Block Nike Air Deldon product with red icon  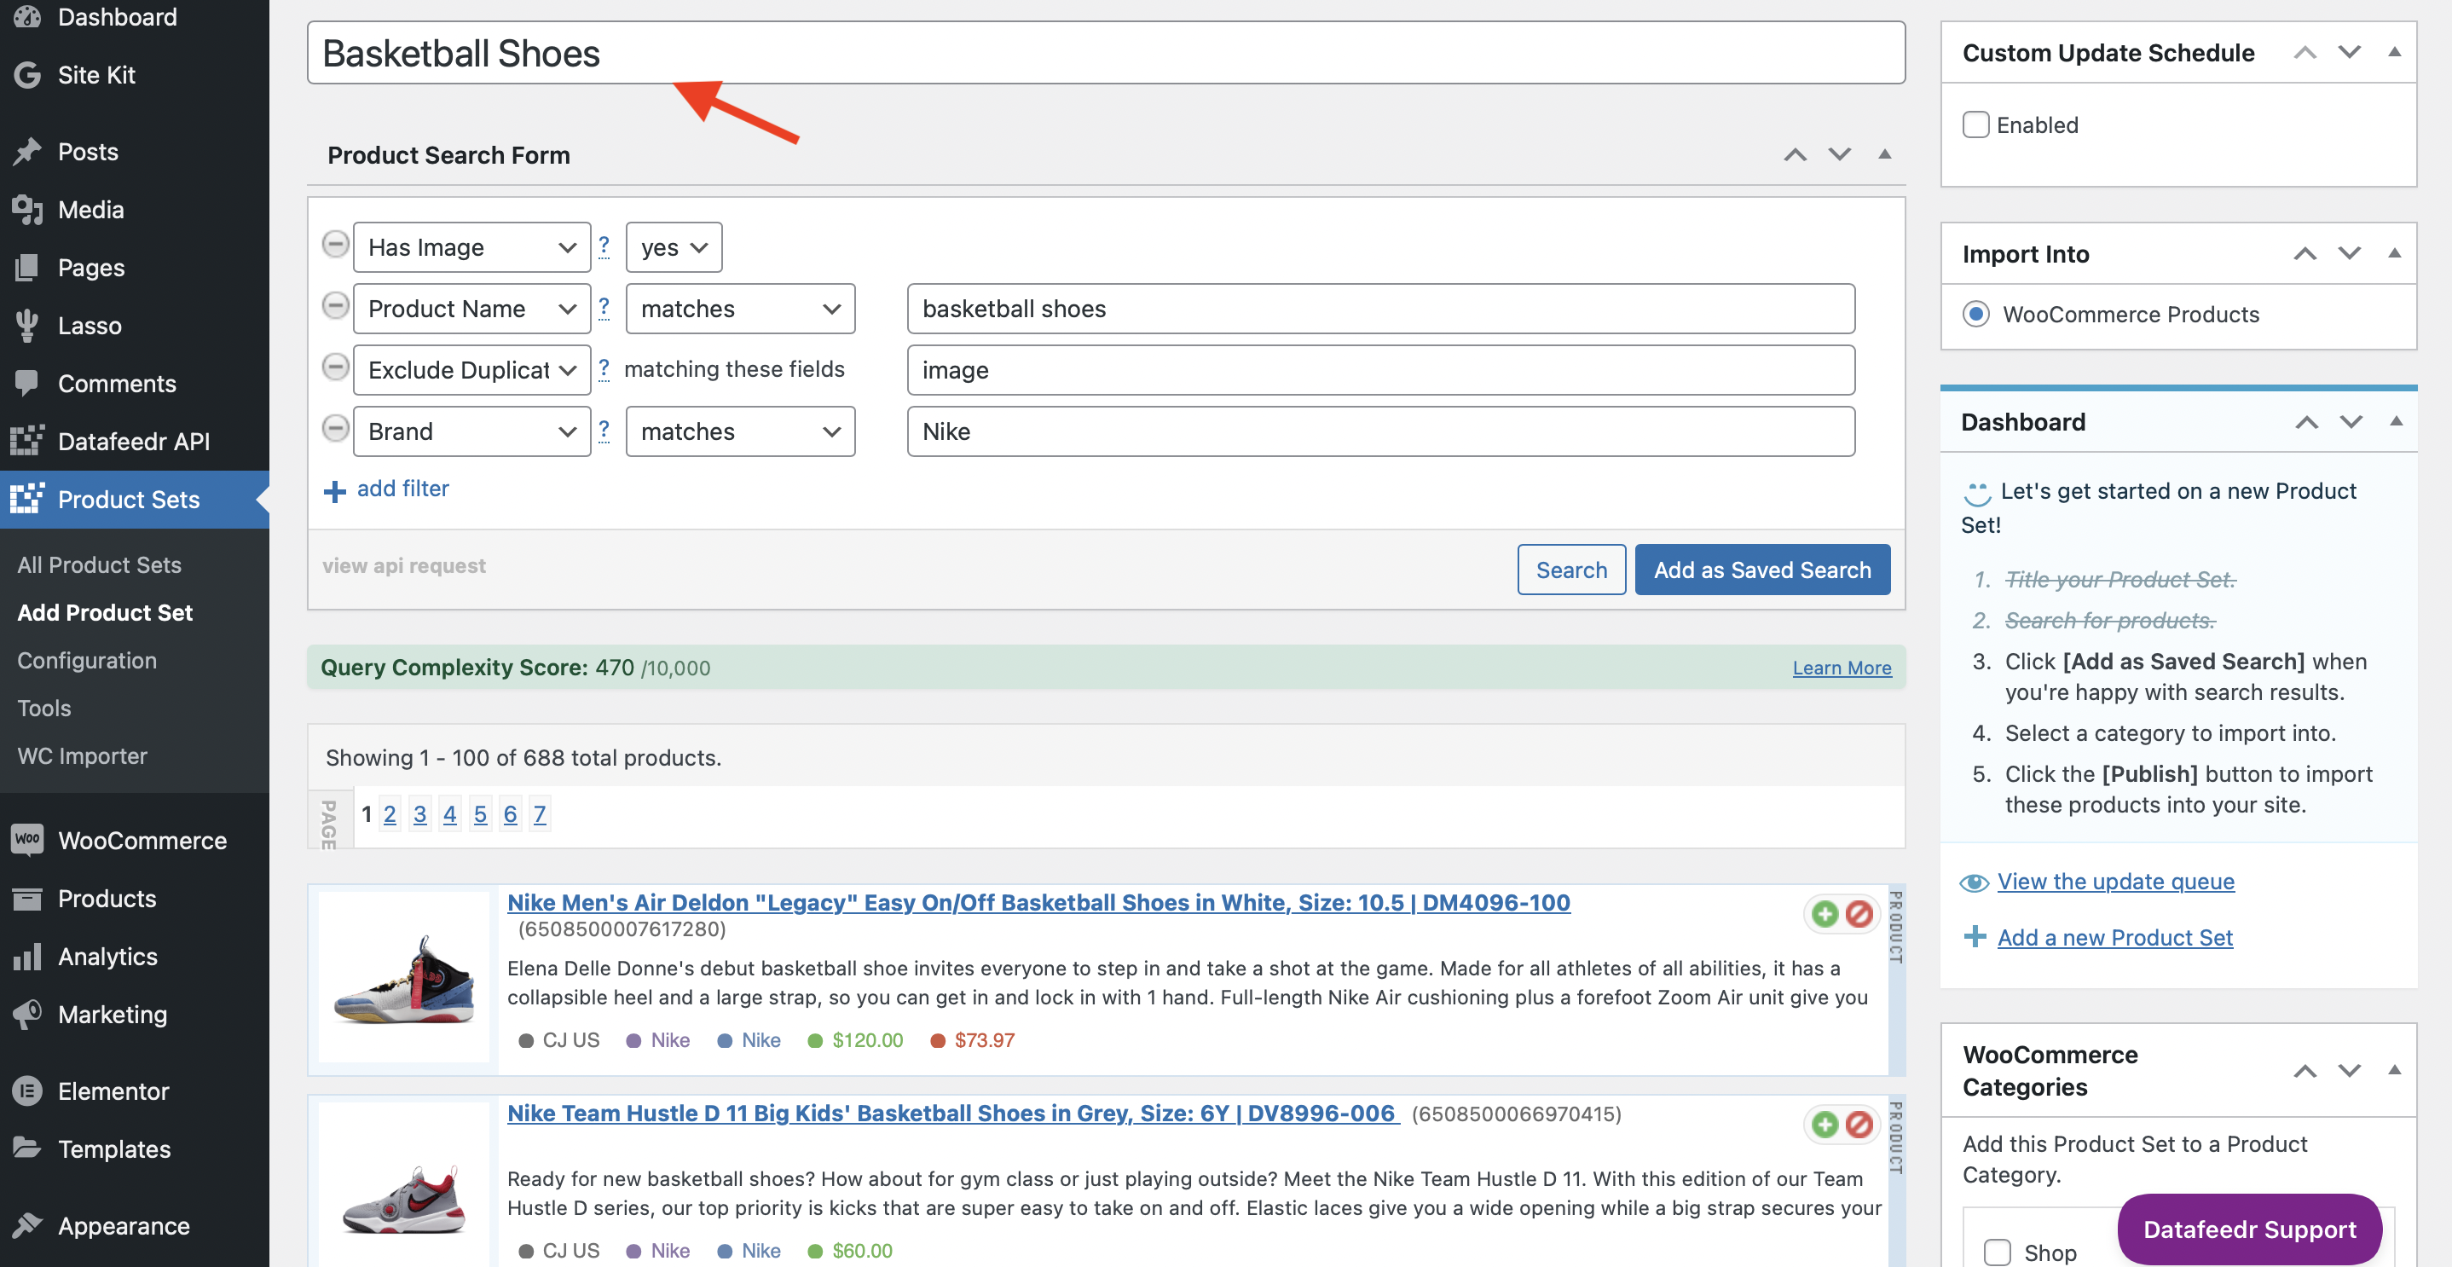point(1859,914)
